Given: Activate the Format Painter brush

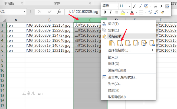Looking at the screenshot, I should (x=162, y=12).
